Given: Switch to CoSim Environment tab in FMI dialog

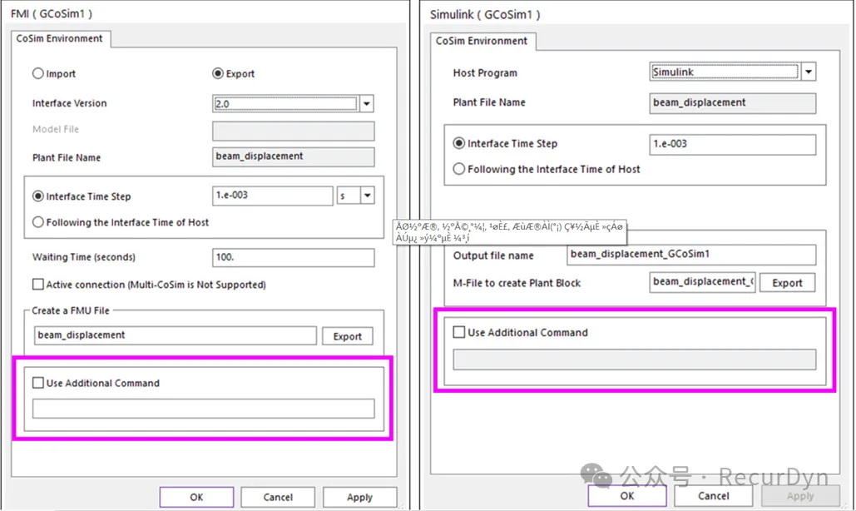Looking at the screenshot, I should 60,38.
